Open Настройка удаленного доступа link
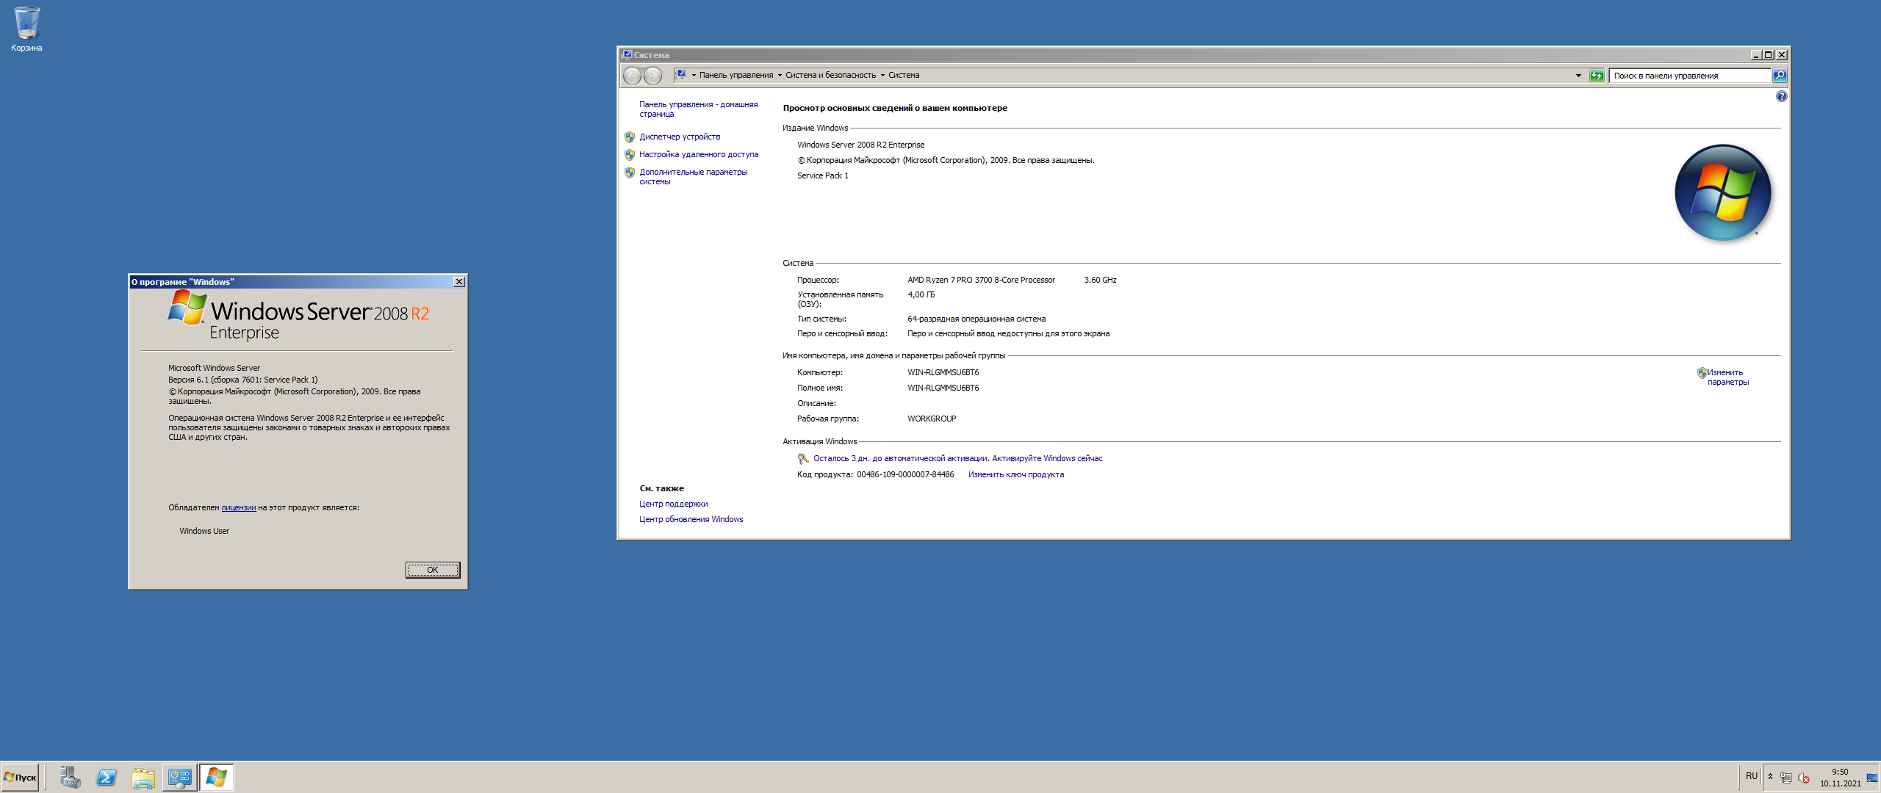The width and height of the screenshot is (1881, 793). (x=699, y=155)
